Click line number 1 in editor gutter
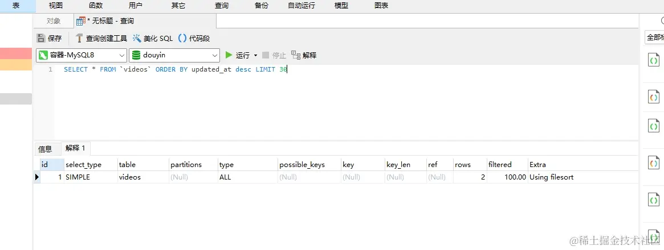The image size is (664, 250). (50, 70)
